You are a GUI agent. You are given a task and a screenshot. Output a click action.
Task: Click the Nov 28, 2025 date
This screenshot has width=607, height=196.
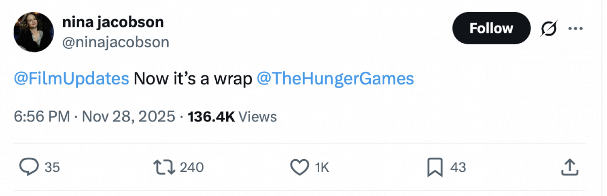[x=129, y=117]
